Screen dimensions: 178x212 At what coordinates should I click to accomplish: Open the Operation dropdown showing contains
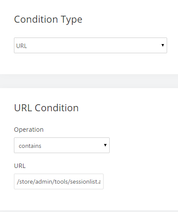[x=62, y=145]
